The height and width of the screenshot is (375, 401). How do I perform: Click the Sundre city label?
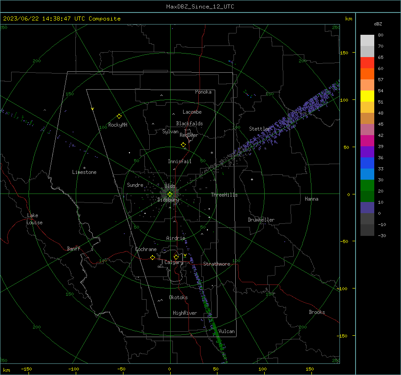pyautogui.click(x=135, y=185)
